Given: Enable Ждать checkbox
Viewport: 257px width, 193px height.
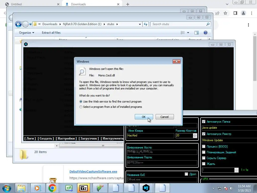Looking at the screenshot, I should point(204,164).
